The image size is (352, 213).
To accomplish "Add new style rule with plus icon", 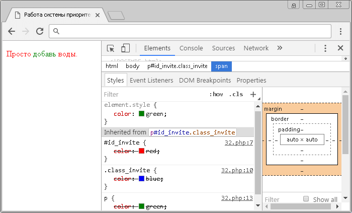I will (x=253, y=94).
